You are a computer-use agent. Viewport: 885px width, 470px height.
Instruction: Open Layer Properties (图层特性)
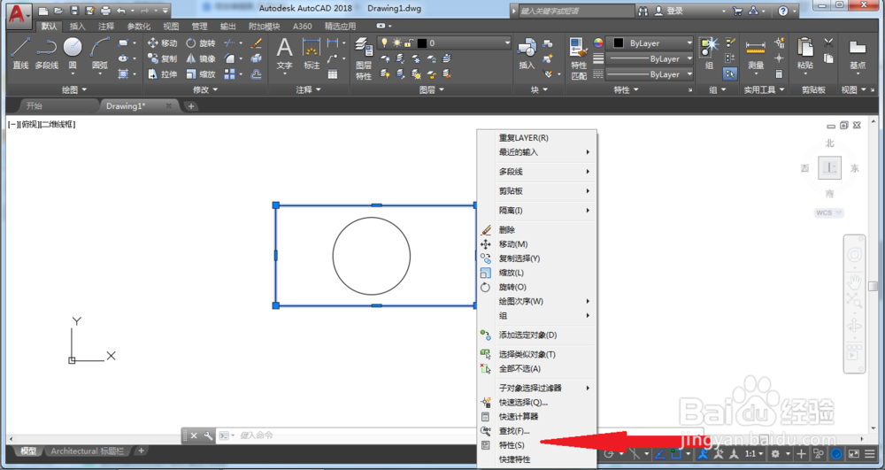coord(364,59)
